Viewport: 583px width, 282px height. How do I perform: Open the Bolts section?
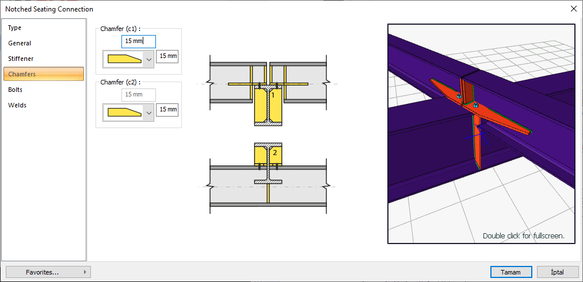pos(16,90)
